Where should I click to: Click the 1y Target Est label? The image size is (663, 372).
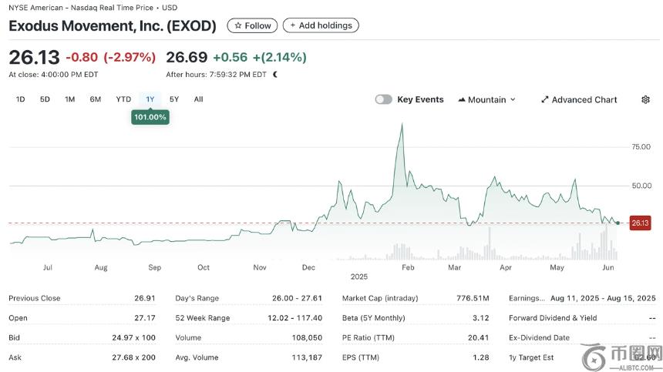(531, 357)
